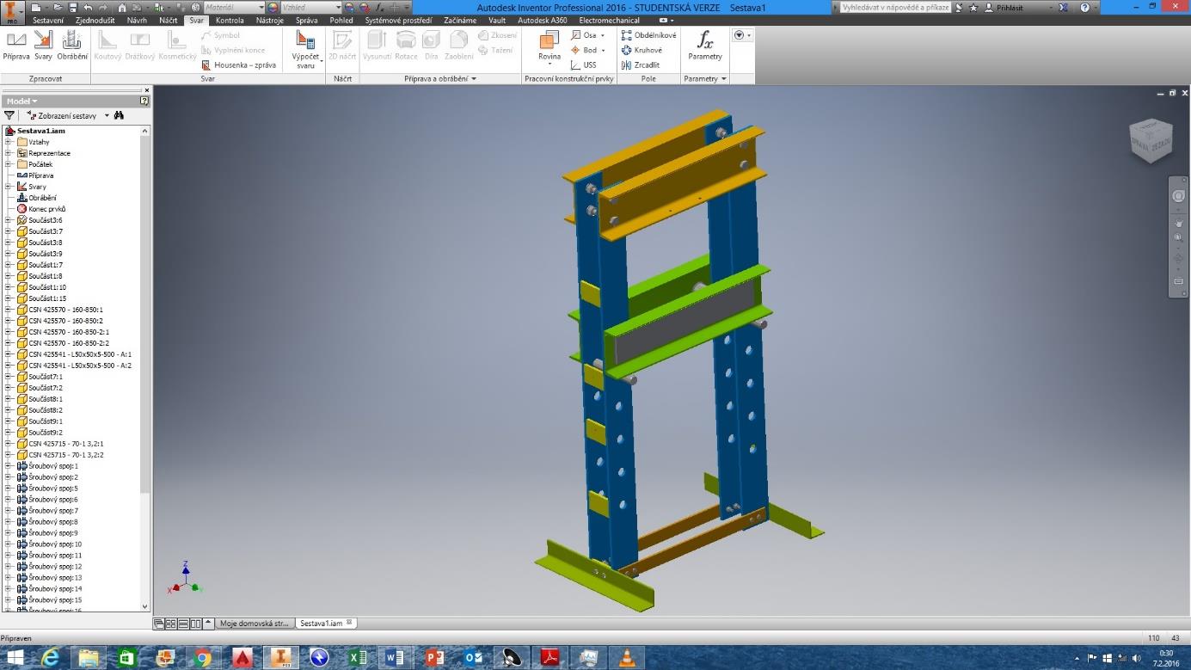The height and width of the screenshot is (670, 1191).
Task: Open the Windows Start menu
Action: click(15, 658)
